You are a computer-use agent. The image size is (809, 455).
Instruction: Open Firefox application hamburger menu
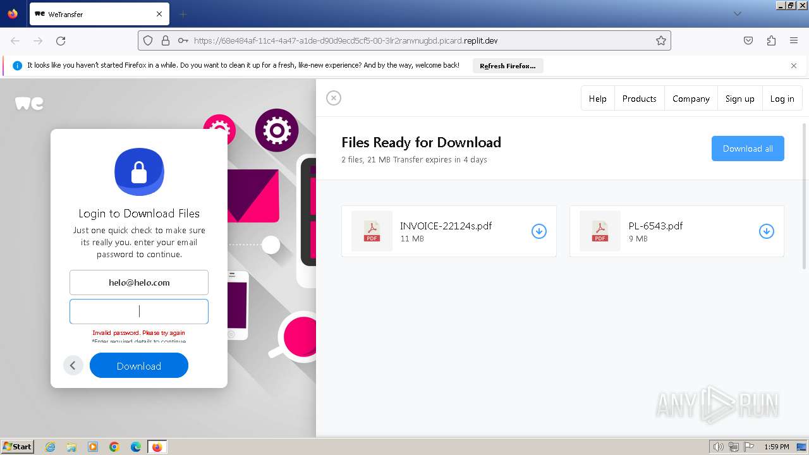click(794, 40)
